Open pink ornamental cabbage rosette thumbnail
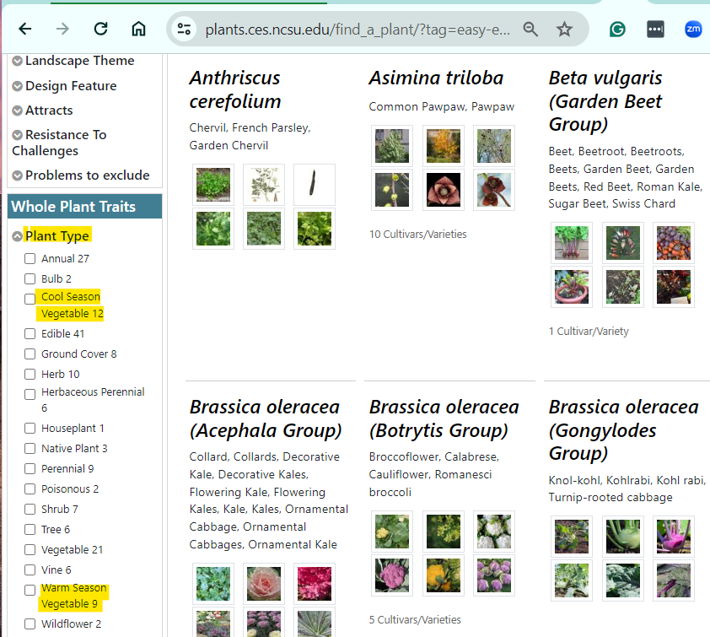 coord(264,584)
